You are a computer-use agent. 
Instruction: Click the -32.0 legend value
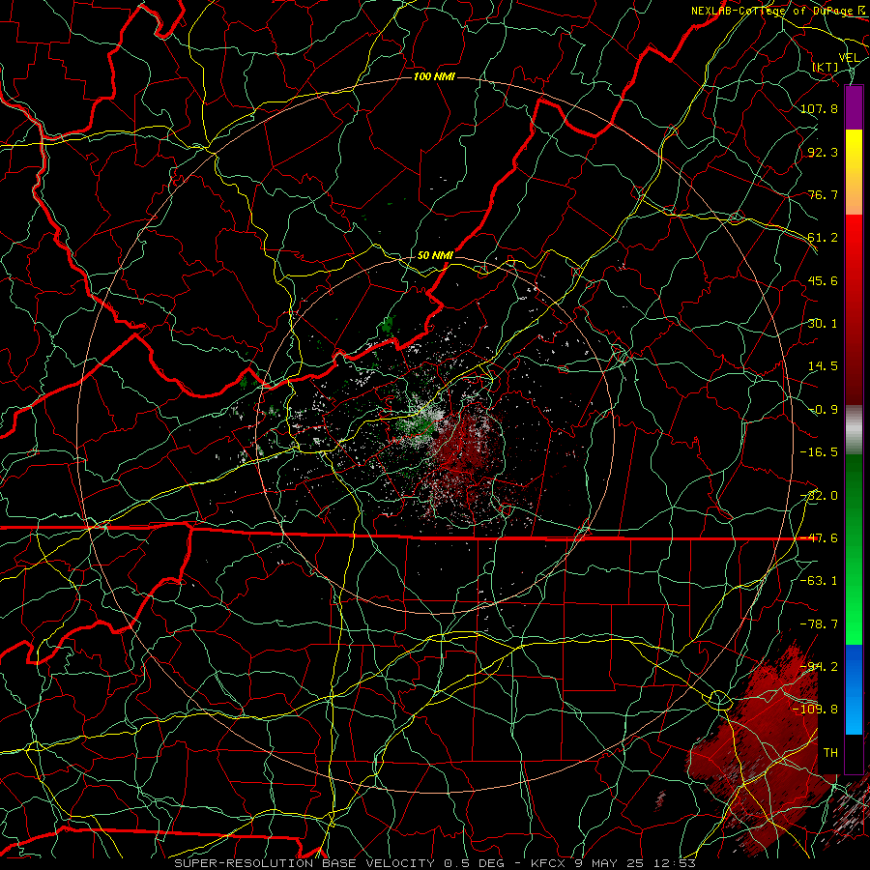pos(819,496)
